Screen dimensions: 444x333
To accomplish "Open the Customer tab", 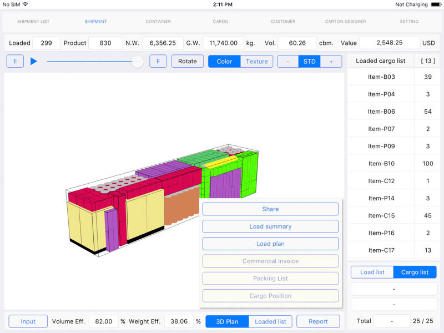I will point(283,22).
